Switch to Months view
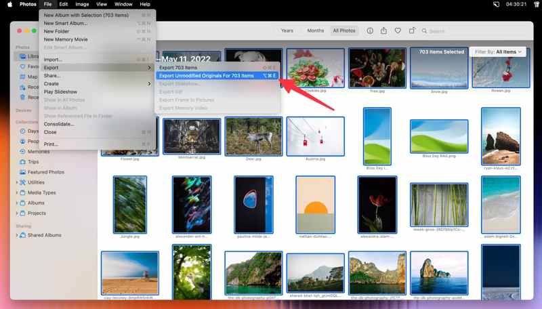Screen dimensions: 542x309 pos(316,30)
